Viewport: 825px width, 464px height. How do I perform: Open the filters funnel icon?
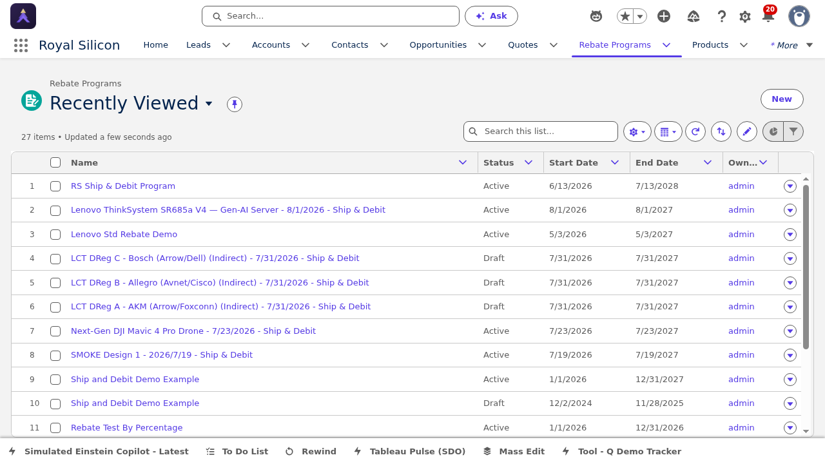(x=793, y=131)
